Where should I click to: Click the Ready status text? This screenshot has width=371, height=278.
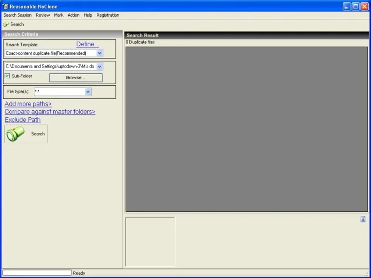tap(79, 273)
